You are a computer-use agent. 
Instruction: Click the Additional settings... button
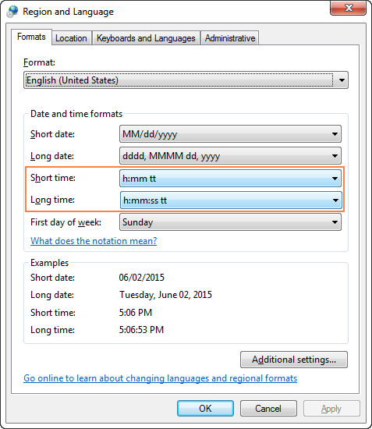point(294,360)
